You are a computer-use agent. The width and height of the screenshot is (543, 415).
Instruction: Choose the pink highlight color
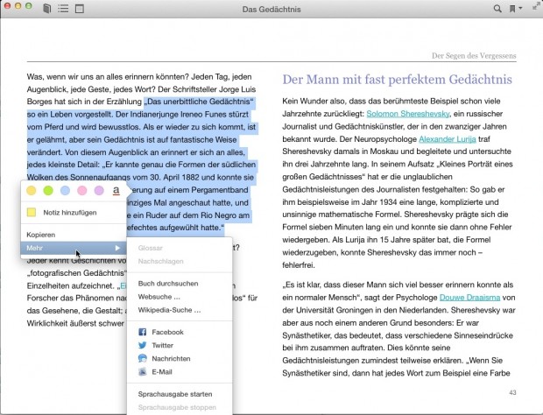82,190
